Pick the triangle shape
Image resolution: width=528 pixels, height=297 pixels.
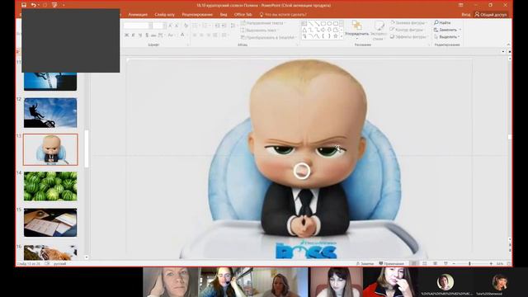pyautogui.click(x=304, y=30)
